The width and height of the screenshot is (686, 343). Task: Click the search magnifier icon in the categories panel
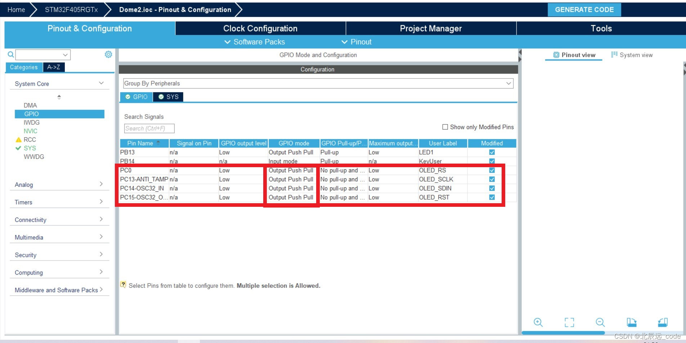click(x=11, y=54)
